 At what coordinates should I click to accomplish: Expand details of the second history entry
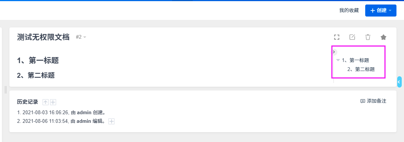click(111, 121)
